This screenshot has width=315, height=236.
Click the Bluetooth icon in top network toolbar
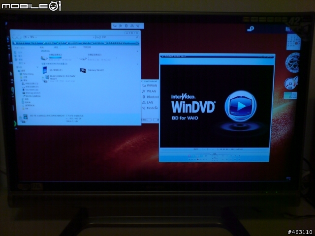126,26
